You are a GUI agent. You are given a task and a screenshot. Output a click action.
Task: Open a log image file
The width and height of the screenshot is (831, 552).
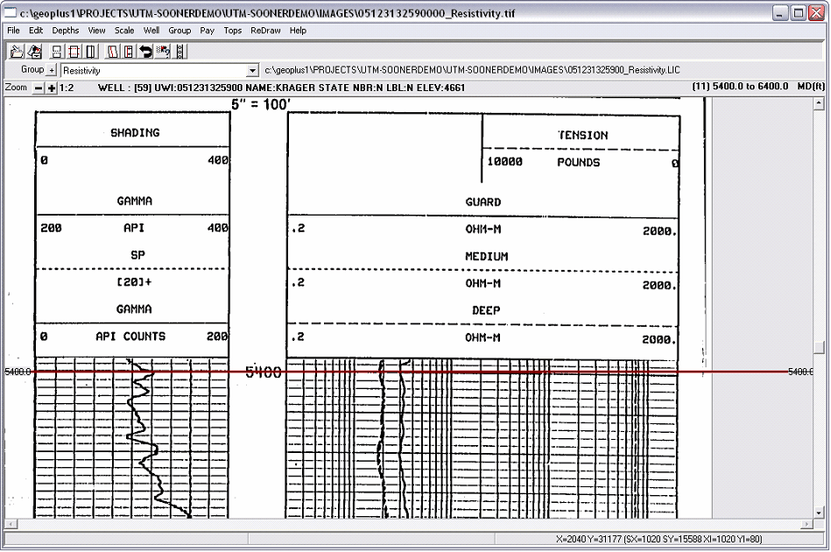coord(15,51)
